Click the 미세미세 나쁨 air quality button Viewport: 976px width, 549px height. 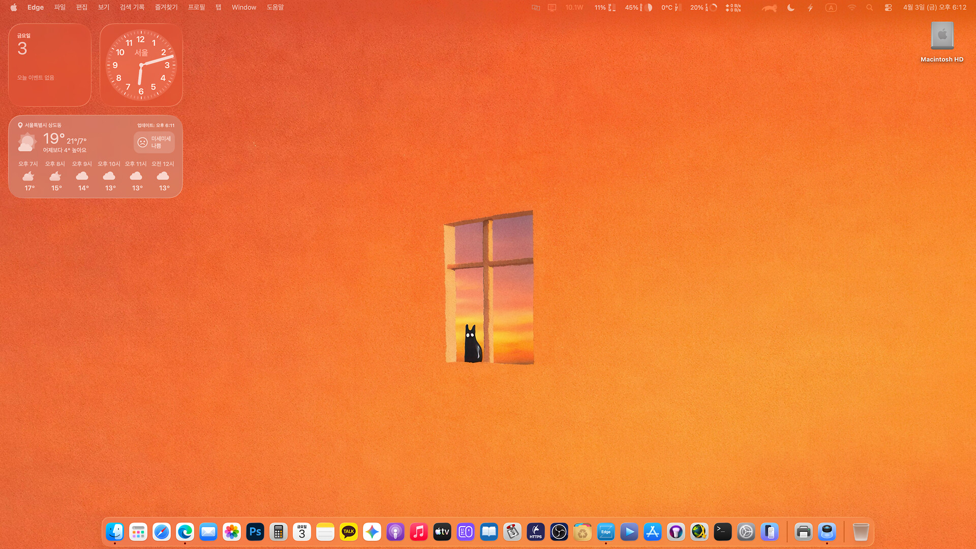coord(154,142)
